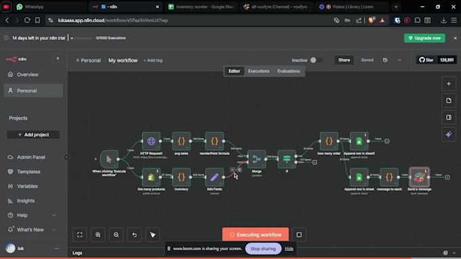Add node after If false output
The height and width of the screenshot is (259, 461).
pyautogui.click(x=315, y=162)
